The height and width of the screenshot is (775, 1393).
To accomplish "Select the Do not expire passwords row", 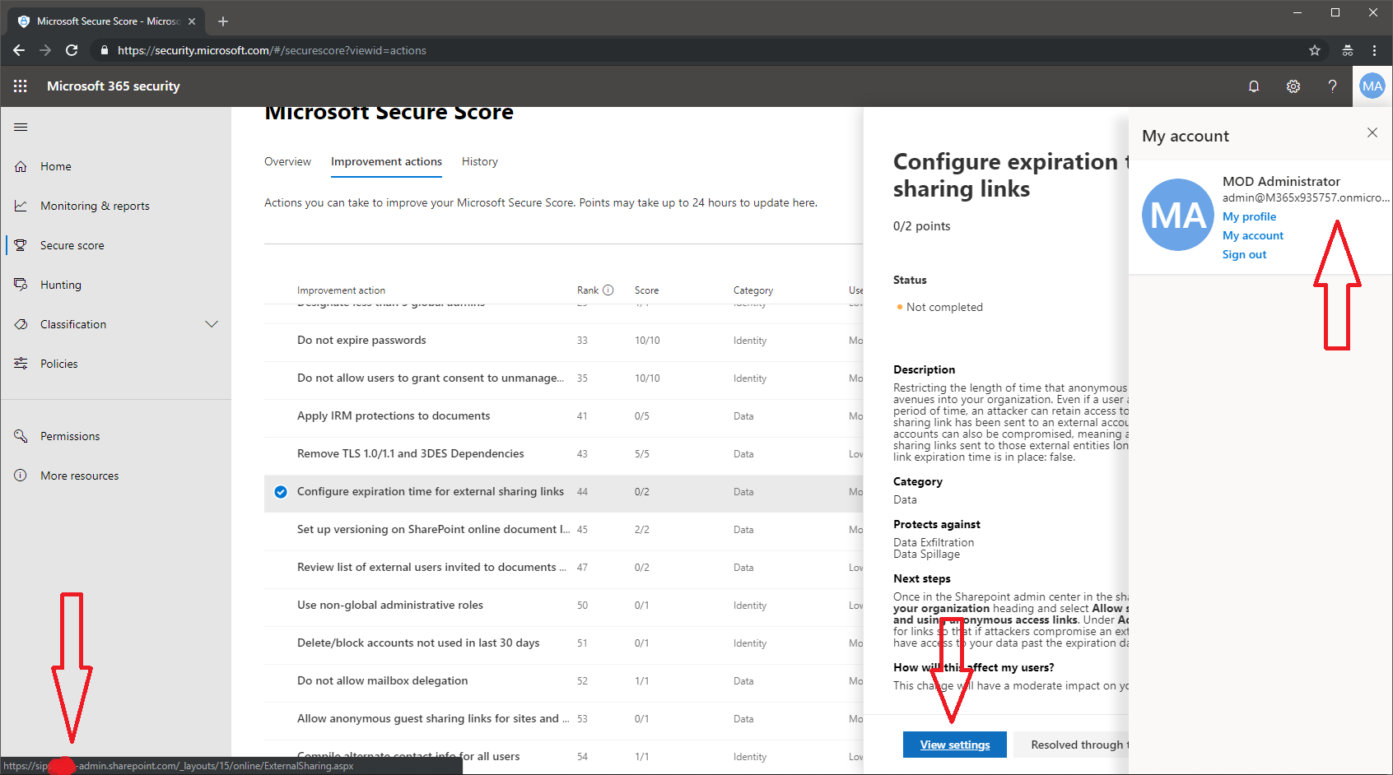I will pyautogui.click(x=564, y=341).
